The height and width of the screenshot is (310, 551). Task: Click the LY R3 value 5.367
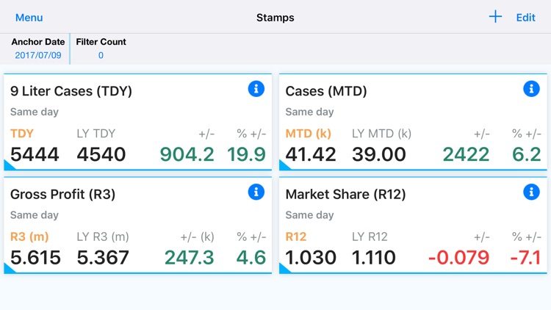coord(103,258)
